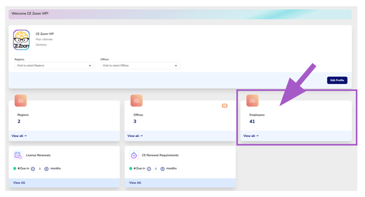365x197 pixels.
Task: Open View all under Offices
Action: 135,136
